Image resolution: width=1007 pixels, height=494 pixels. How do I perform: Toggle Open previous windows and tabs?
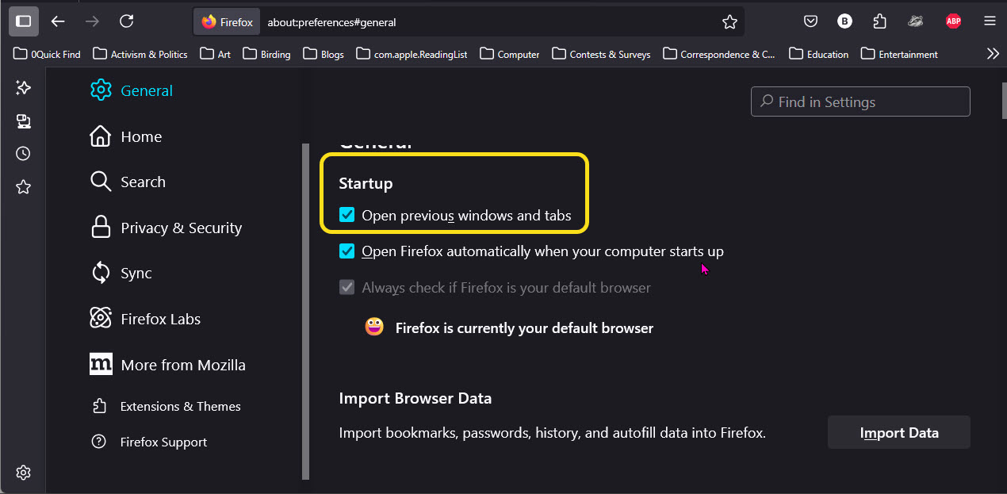coord(347,215)
